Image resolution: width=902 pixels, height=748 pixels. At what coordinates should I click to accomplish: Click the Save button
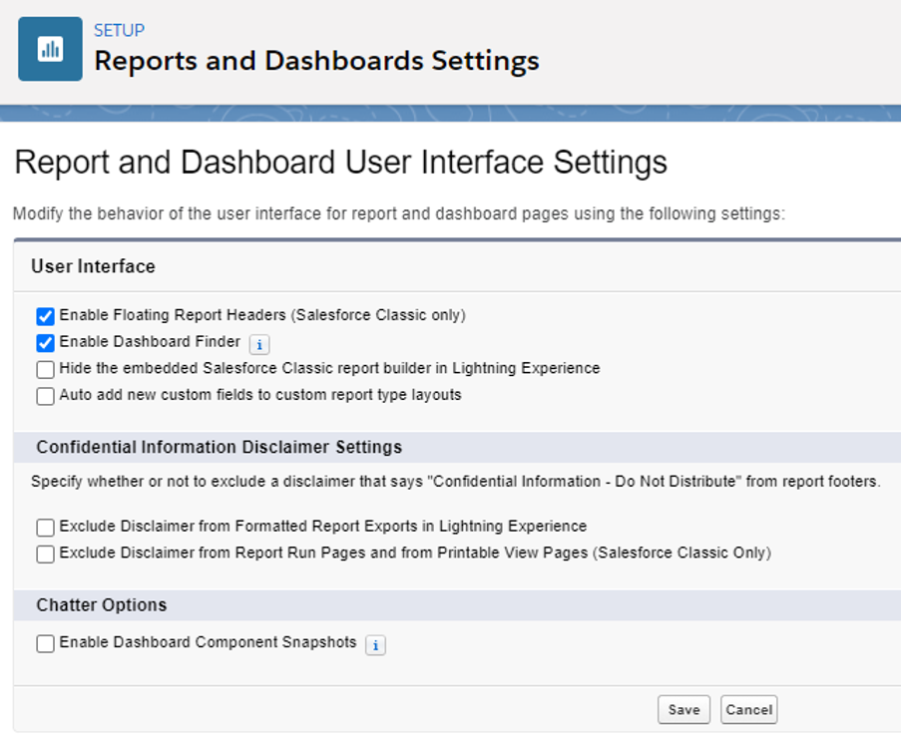683,709
